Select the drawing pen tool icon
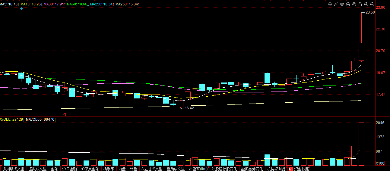 click(x=336, y=4)
